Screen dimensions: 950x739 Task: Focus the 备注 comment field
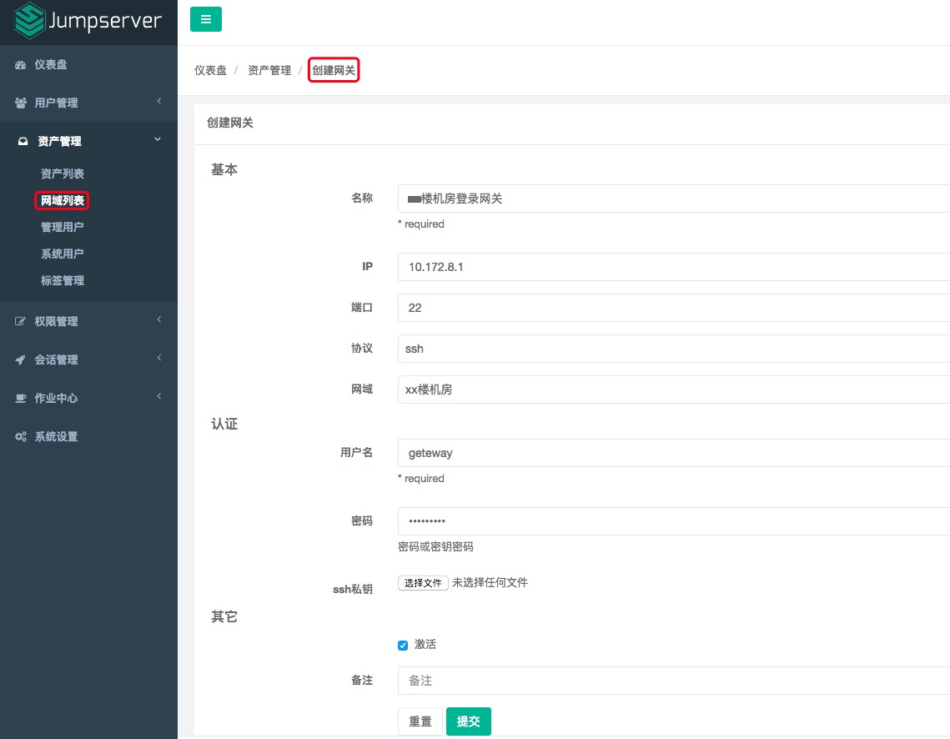(x=674, y=681)
